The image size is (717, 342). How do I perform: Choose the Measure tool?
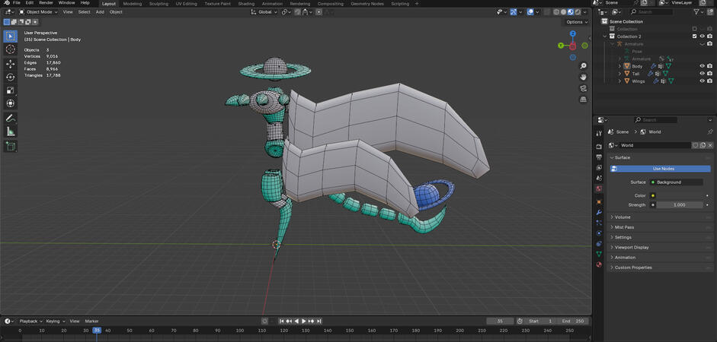point(11,131)
